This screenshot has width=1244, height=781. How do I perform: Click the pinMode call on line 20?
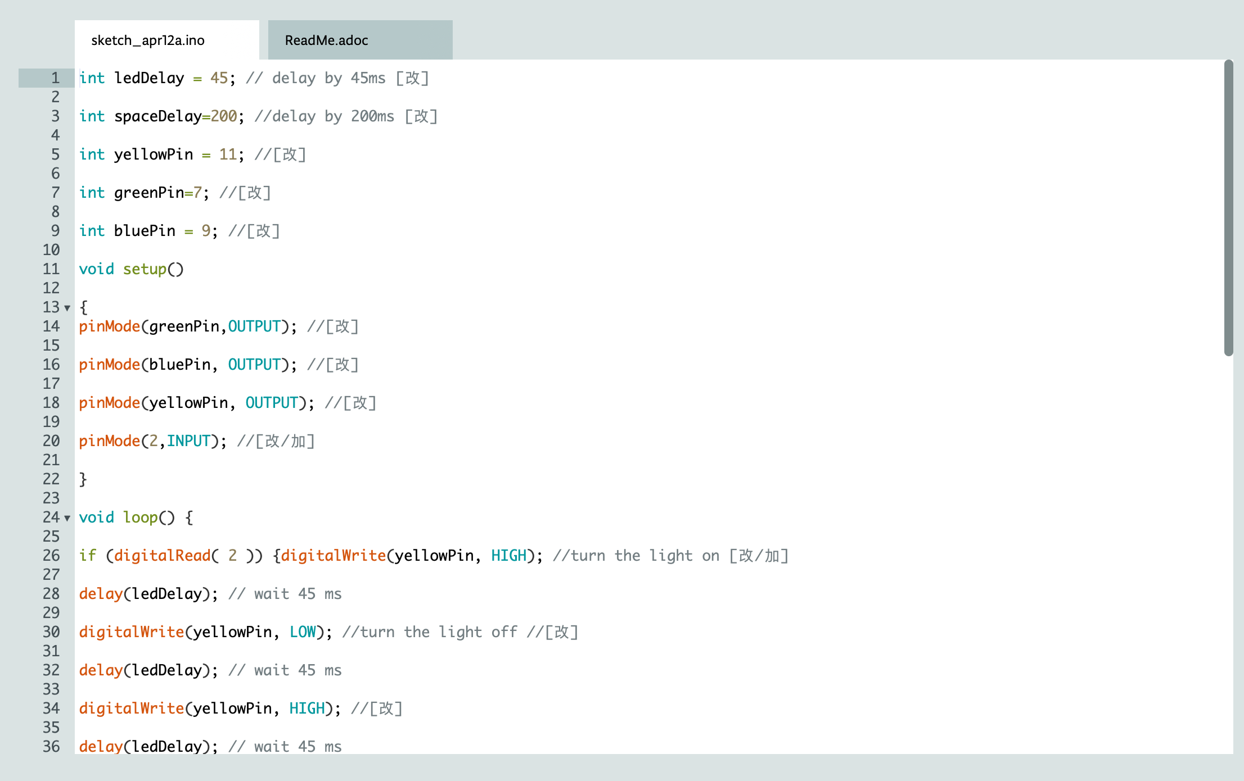pyautogui.click(x=109, y=441)
